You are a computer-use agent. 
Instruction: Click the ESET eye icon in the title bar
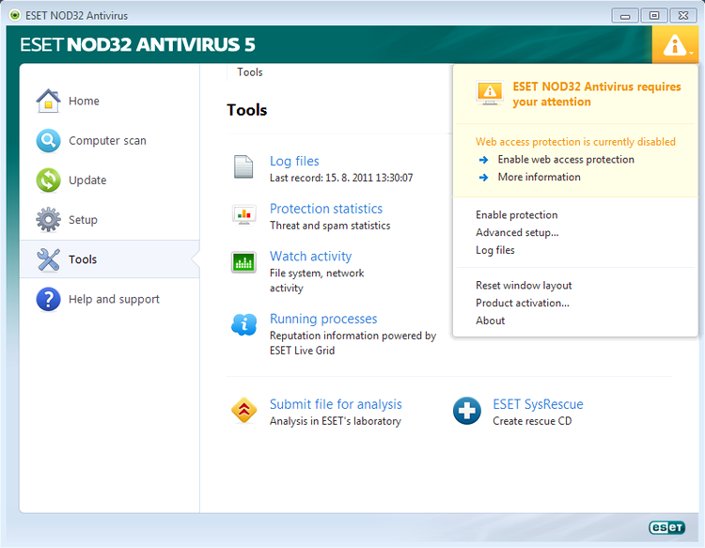(15, 15)
